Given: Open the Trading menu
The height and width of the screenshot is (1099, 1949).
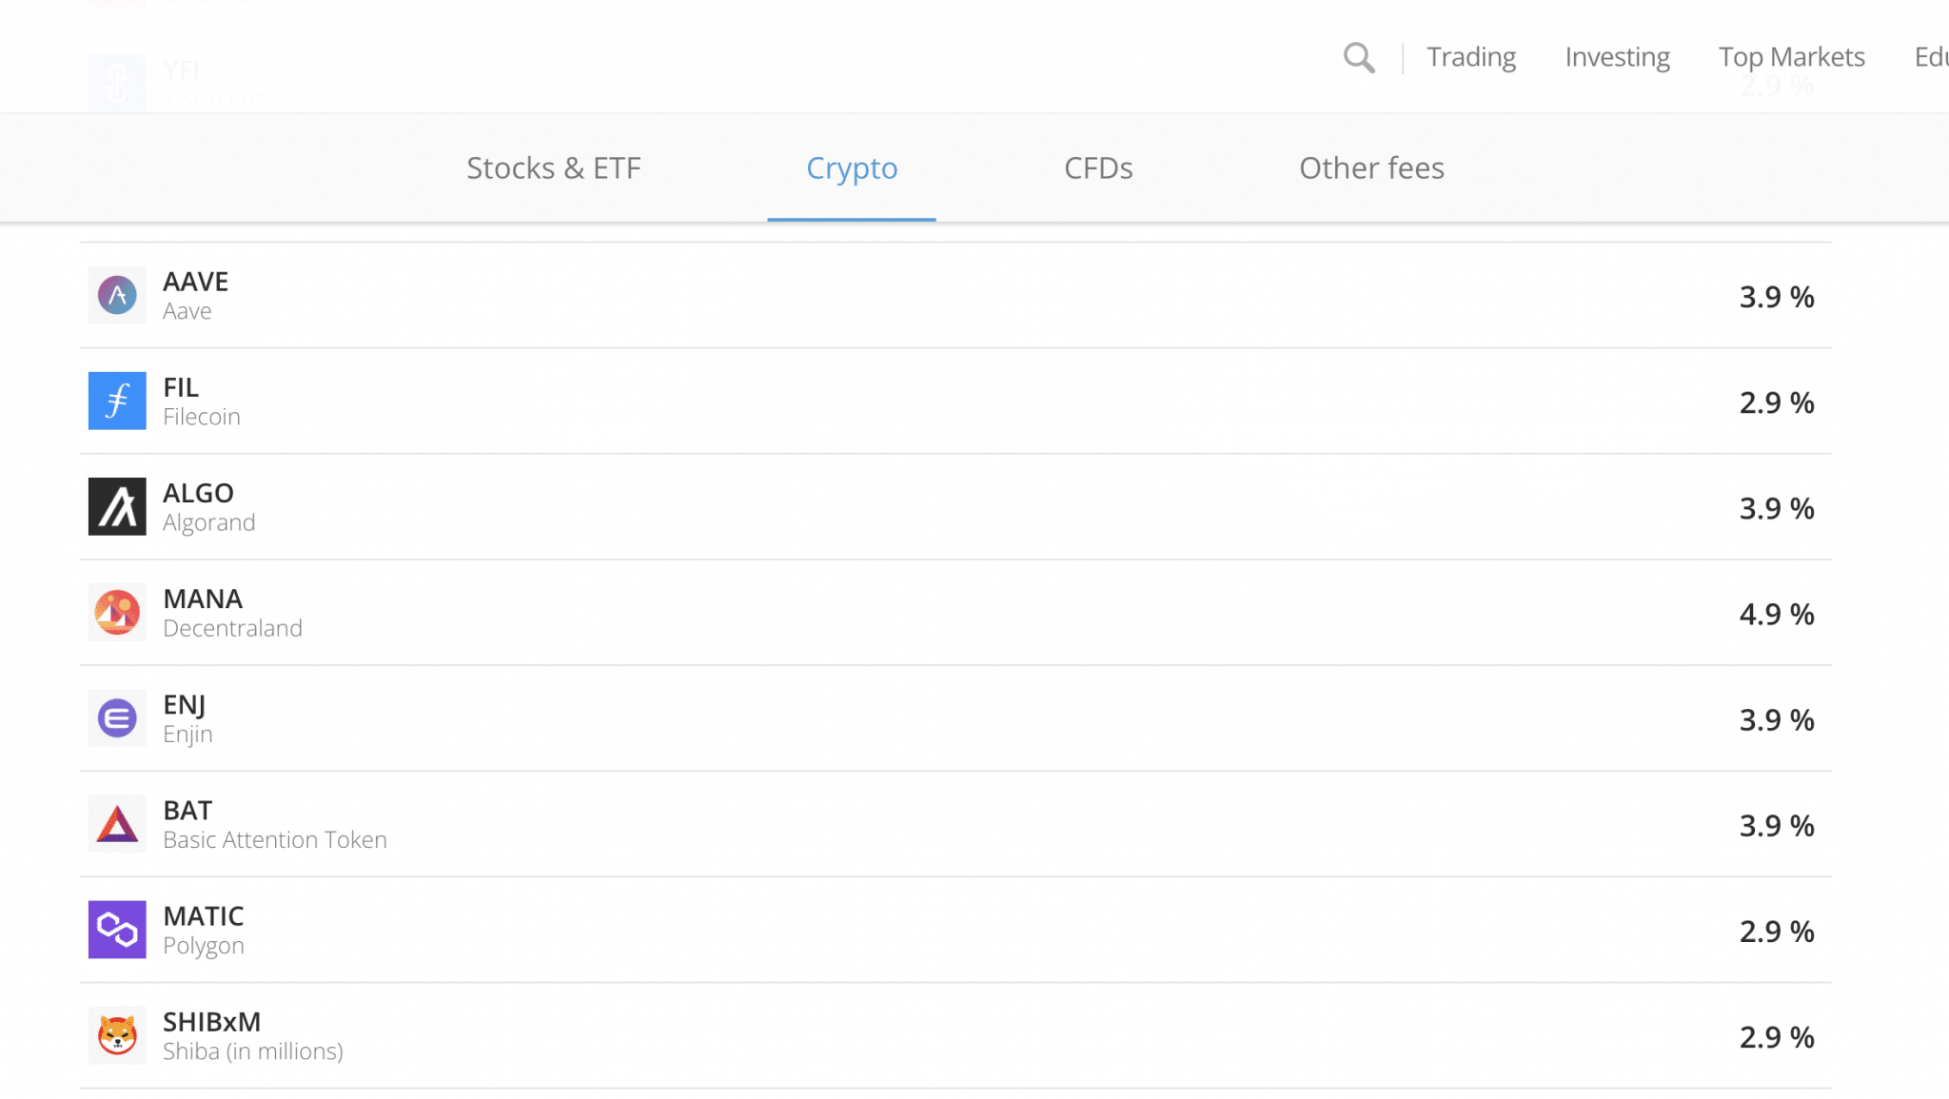Looking at the screenshot, I should pos(1471,57).
